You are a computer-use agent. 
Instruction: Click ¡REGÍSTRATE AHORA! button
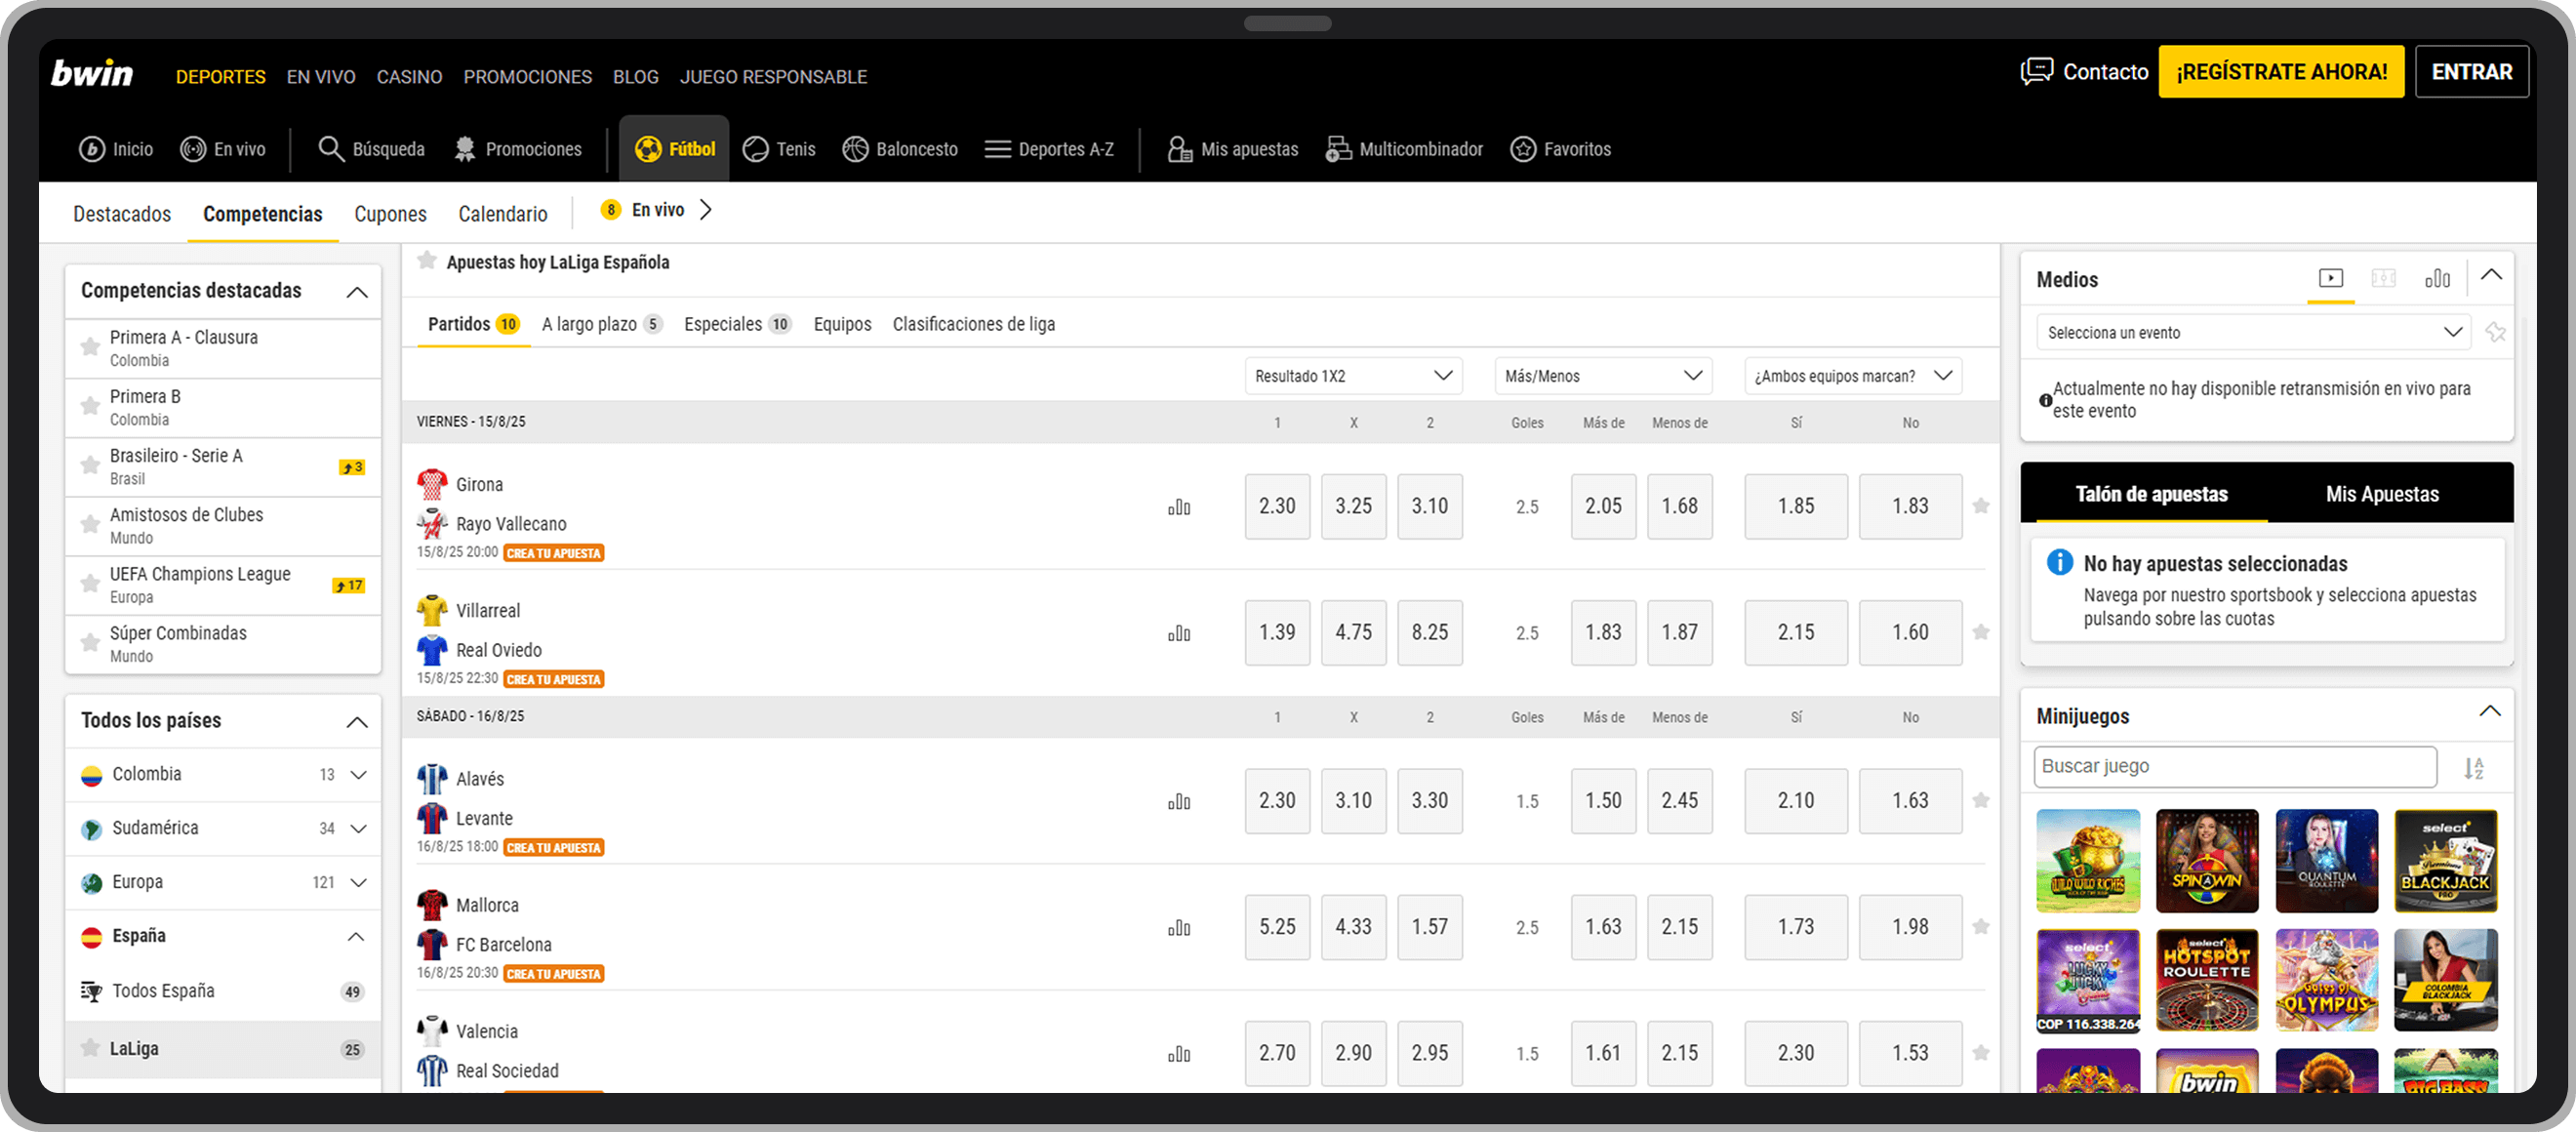[x=2281, y=72]
